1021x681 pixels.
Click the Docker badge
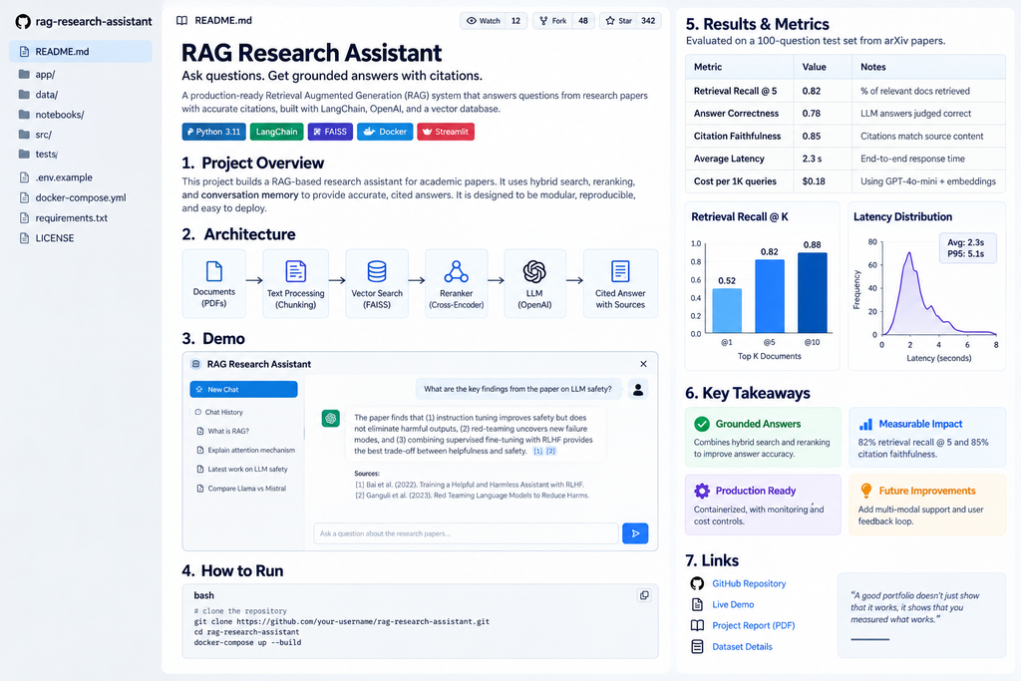(385, 132)
